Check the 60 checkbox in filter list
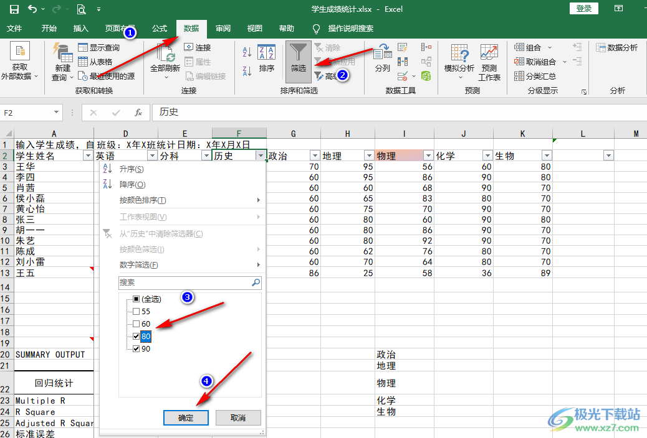 click(x=137, y=324)
